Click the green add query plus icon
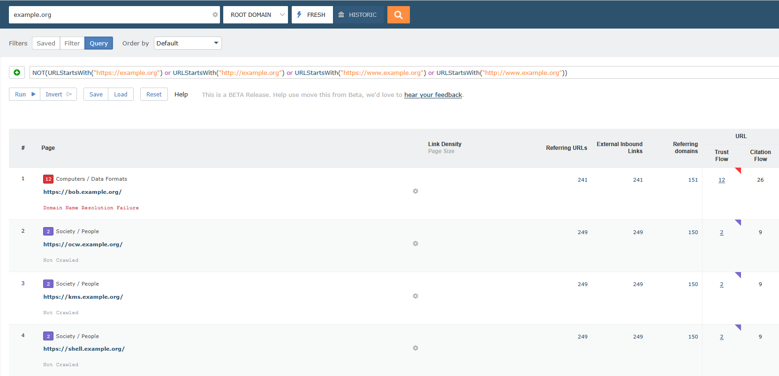The height and width of the screenshot is (376, 779). (x=17, y=73)
